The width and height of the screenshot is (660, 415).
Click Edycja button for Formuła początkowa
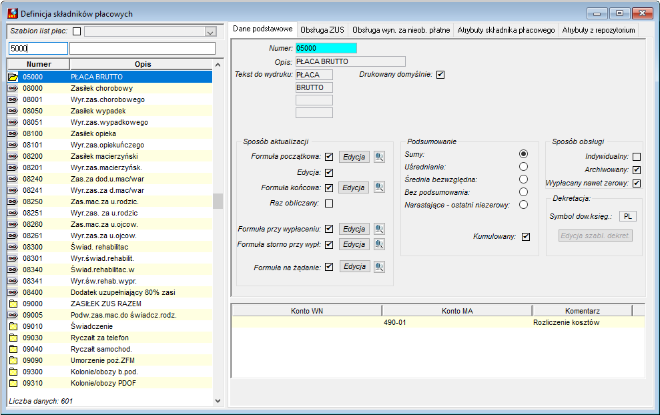click(x=354, y=157)
